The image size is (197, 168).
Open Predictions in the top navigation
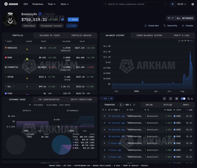click(38, 4)
